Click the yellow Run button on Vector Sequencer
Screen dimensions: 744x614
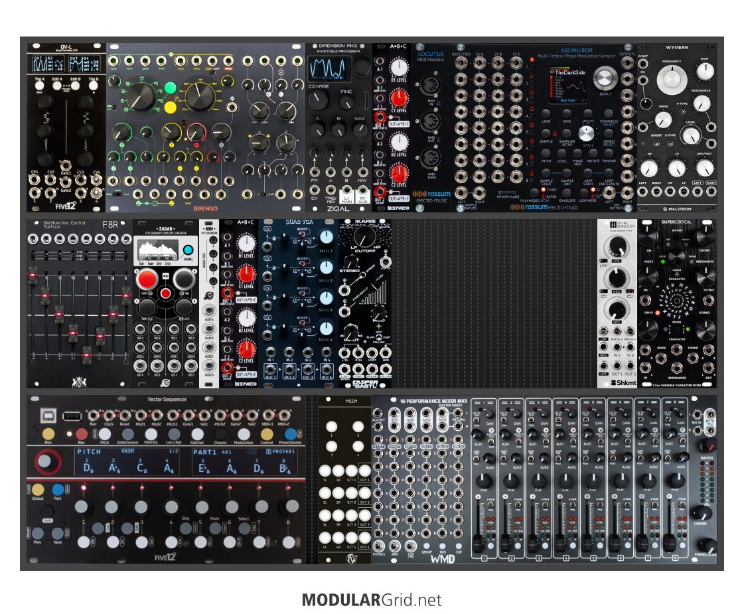pos(48,433)
